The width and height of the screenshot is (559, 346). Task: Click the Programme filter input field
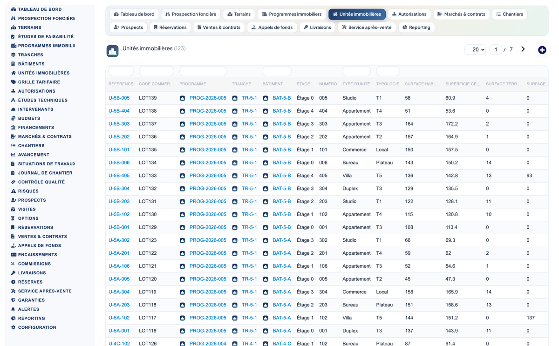[x=203, y=71]
